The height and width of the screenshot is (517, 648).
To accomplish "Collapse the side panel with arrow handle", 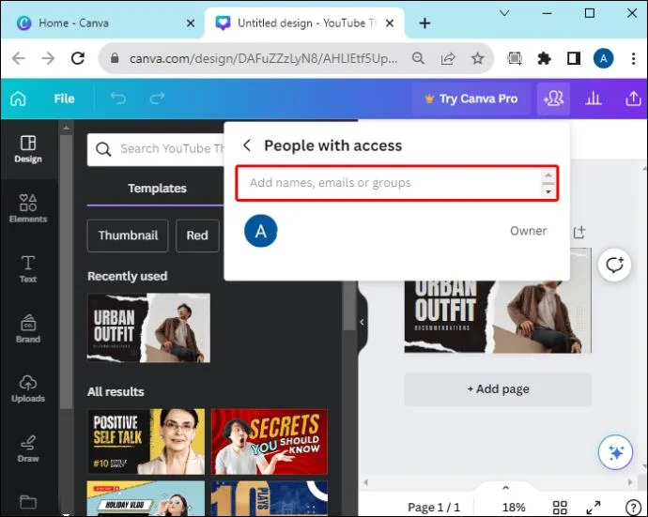I will [362, 322].
